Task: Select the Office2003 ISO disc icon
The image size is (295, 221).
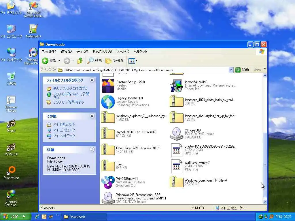Action: pyautogui.click(x=176, y=134)
